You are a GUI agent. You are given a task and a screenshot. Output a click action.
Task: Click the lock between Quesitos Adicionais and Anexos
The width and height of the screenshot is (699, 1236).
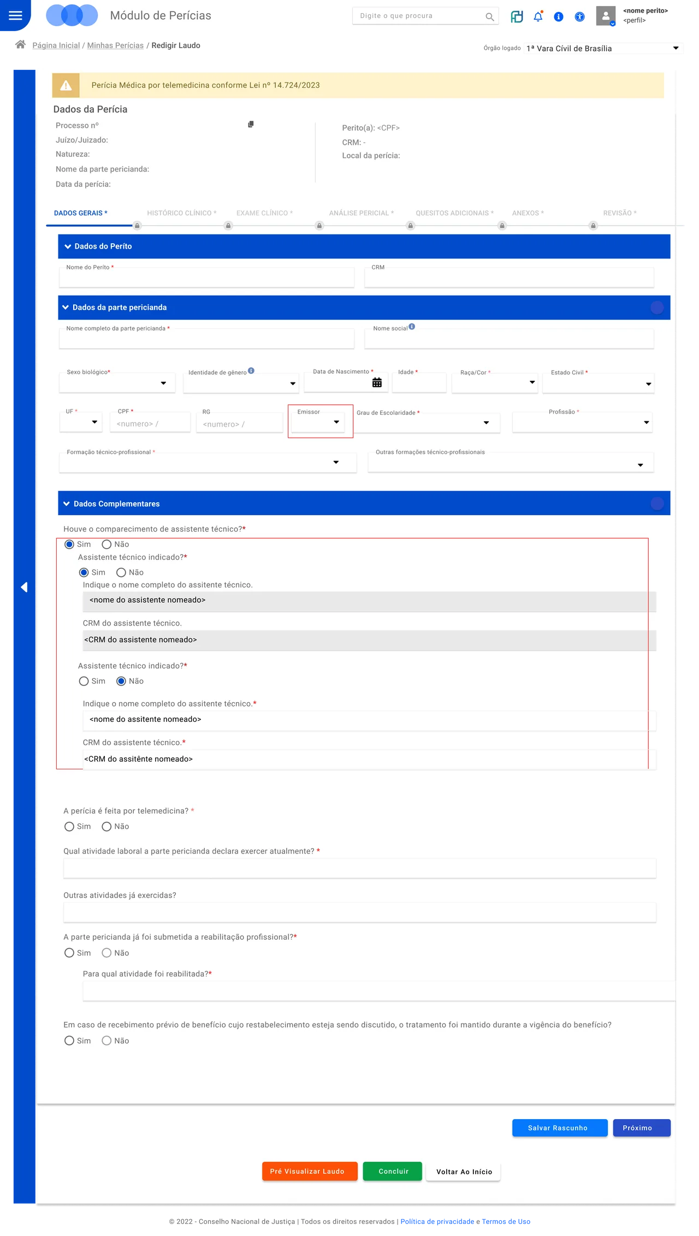coord(502,226)
